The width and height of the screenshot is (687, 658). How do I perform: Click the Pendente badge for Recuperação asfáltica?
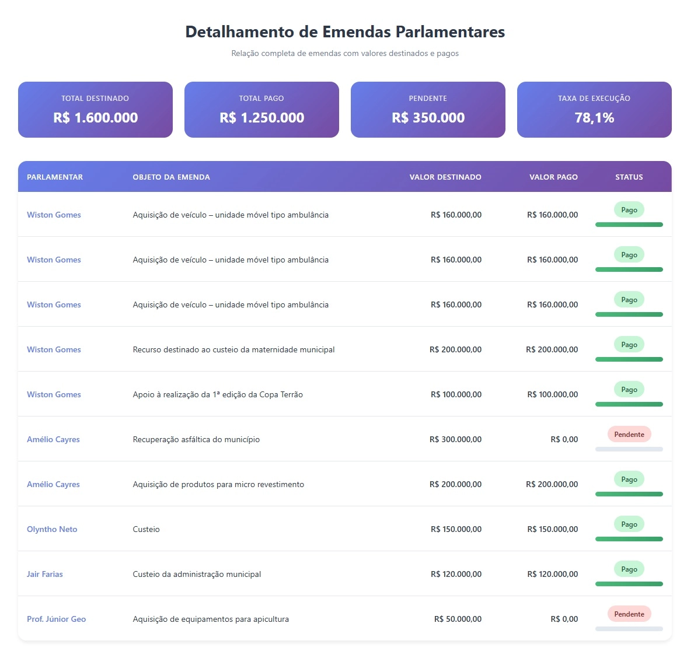[x=629, y=434]
